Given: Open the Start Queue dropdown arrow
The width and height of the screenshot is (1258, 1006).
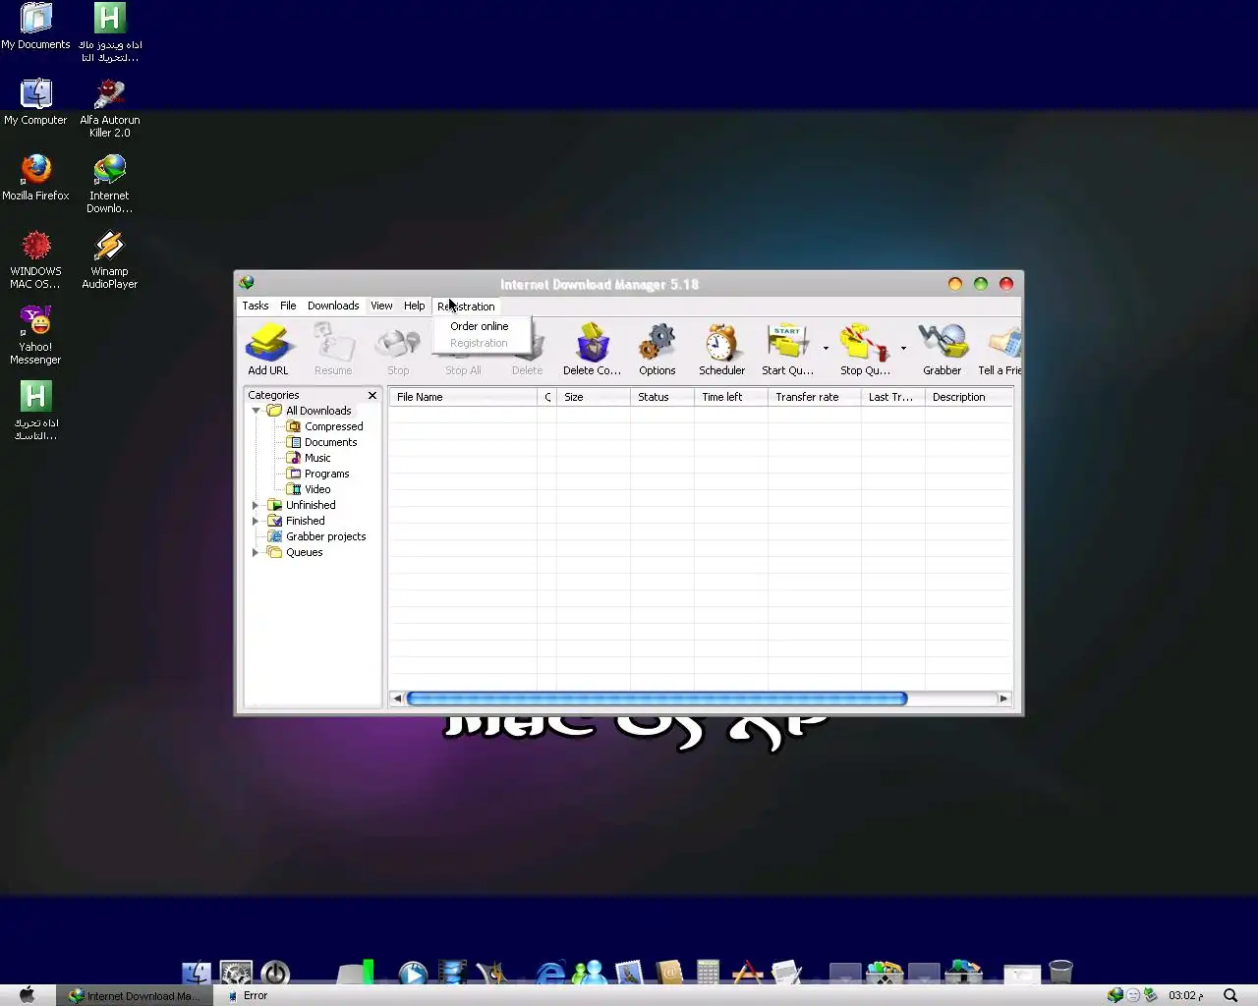Looking at the screenshot, I should [826, 348].
